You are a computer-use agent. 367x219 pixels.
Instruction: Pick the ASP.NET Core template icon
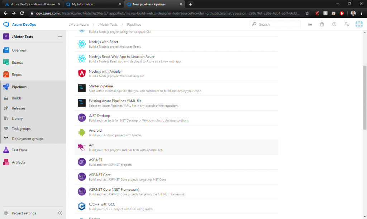[82, 177]
